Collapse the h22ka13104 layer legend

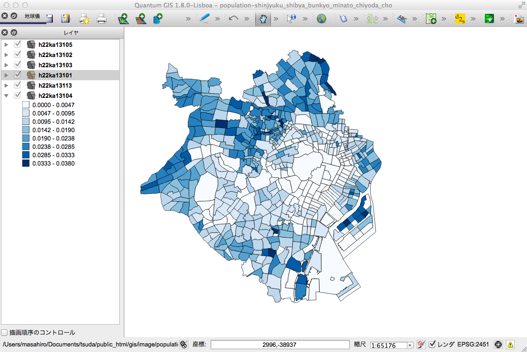[x=6, y=96]
